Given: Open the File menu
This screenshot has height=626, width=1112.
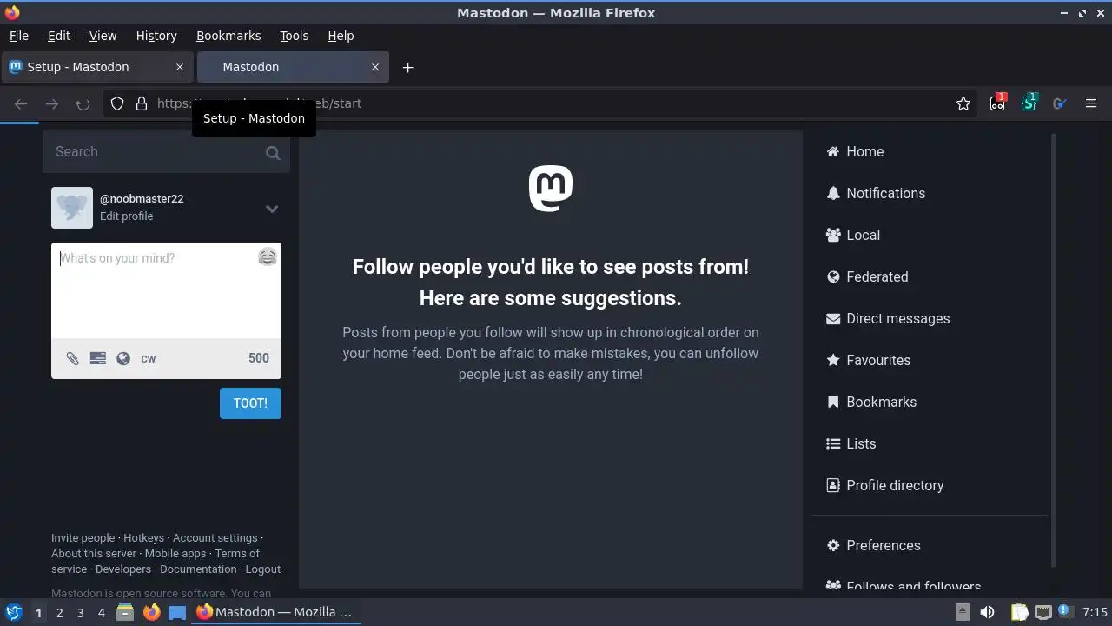Looking at the screenshot, I should coord(19,36).
